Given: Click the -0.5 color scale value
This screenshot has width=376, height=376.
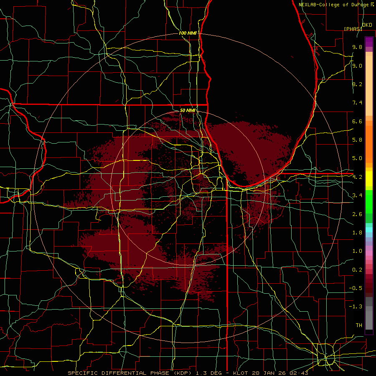Looking at the screenshot, I should click(356, 288).
